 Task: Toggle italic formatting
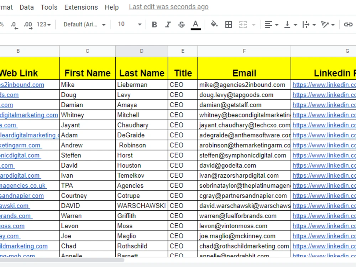coord(168,24)
